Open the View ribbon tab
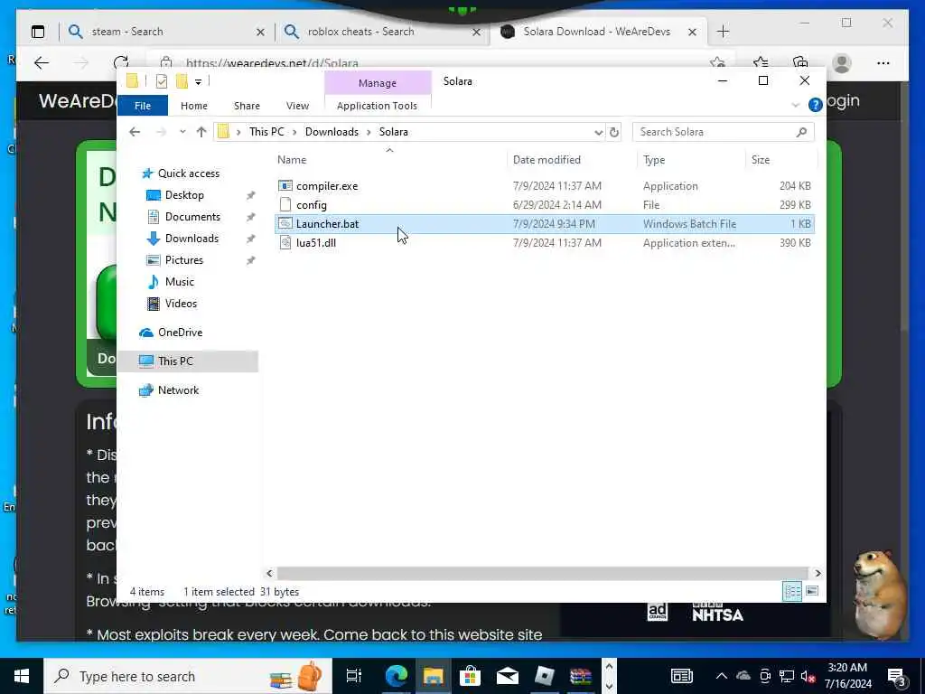The height and width of the screenshot is (694, 925). coord(297,106)
